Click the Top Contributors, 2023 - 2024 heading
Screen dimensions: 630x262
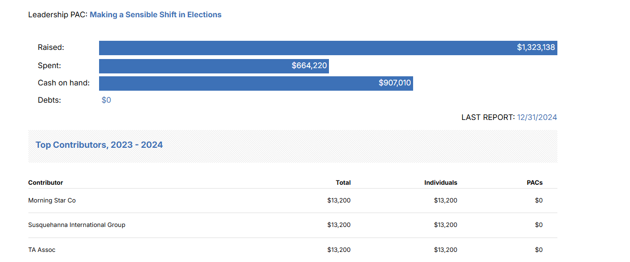click(99, 145)
